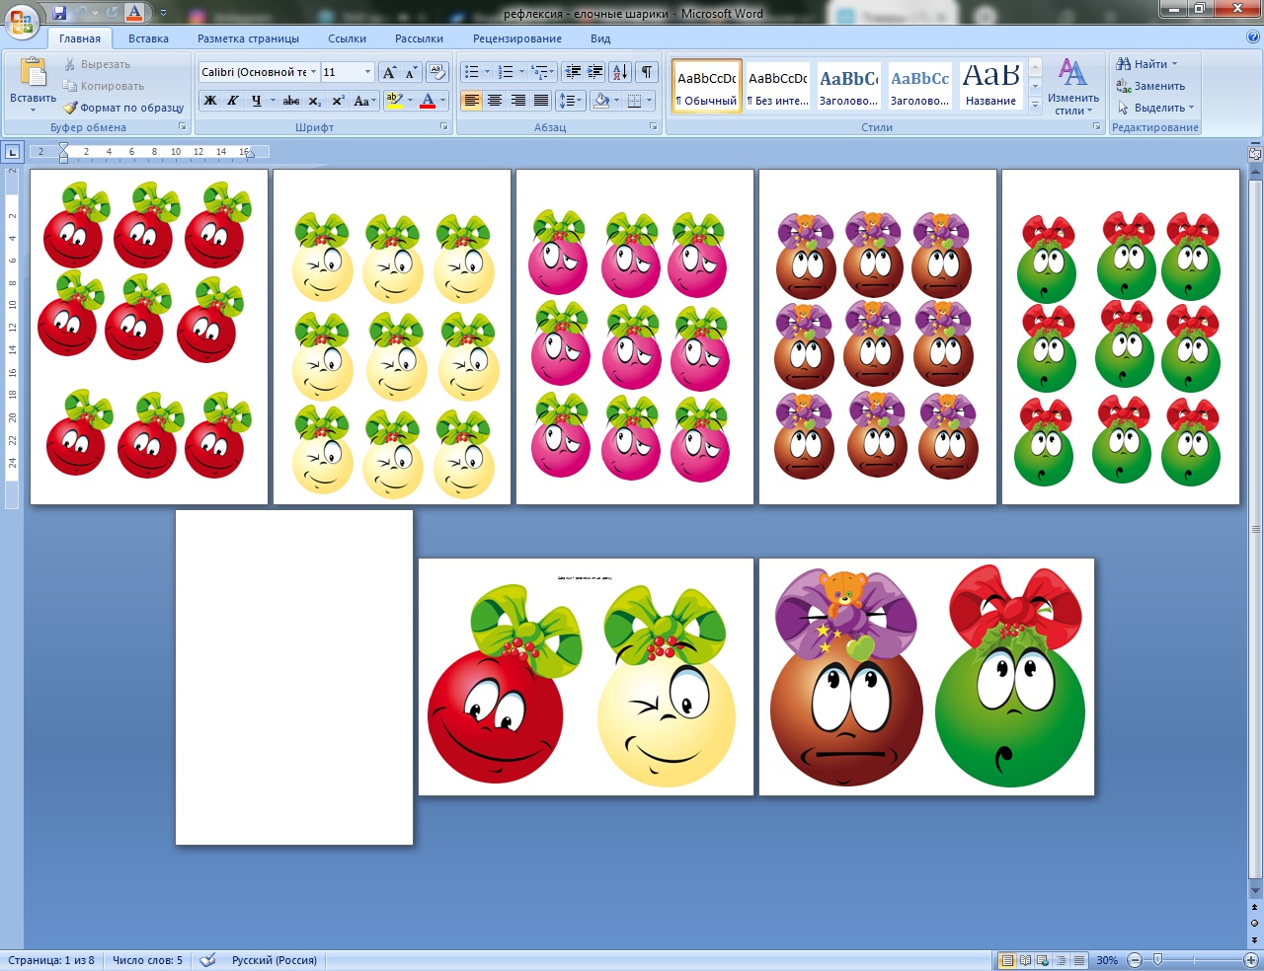The height and width of the screenshot is (971, 1264).
Task: Open the Рецензирование ribbon tab
Action: coord(516,38)
